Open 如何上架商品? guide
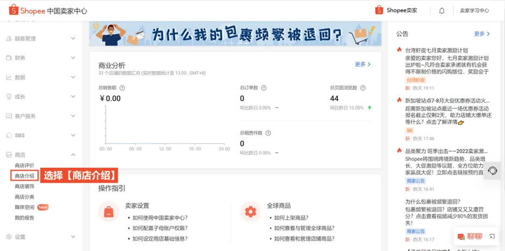Image resolution: width=505 pixels, height=251 pixels. pyautogui.click(x=292, y=218)
